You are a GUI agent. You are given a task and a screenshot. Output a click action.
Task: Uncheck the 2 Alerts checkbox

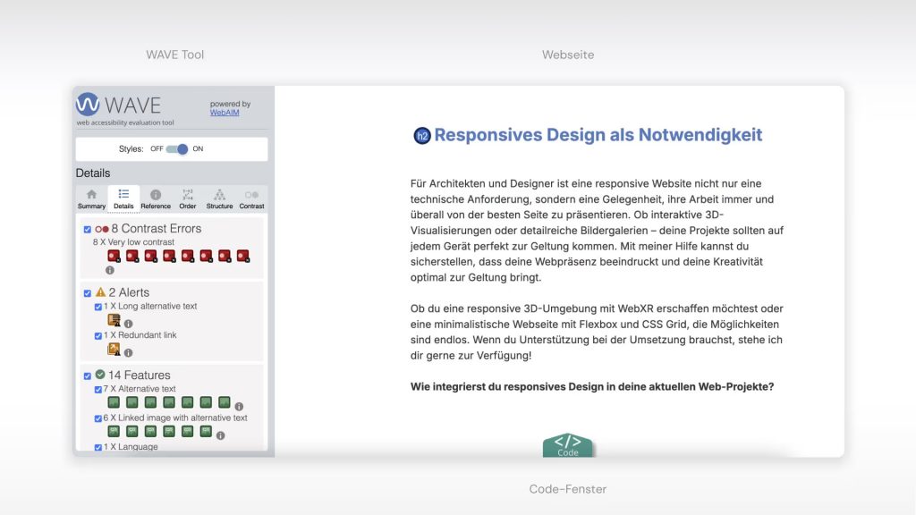[87, 293]
